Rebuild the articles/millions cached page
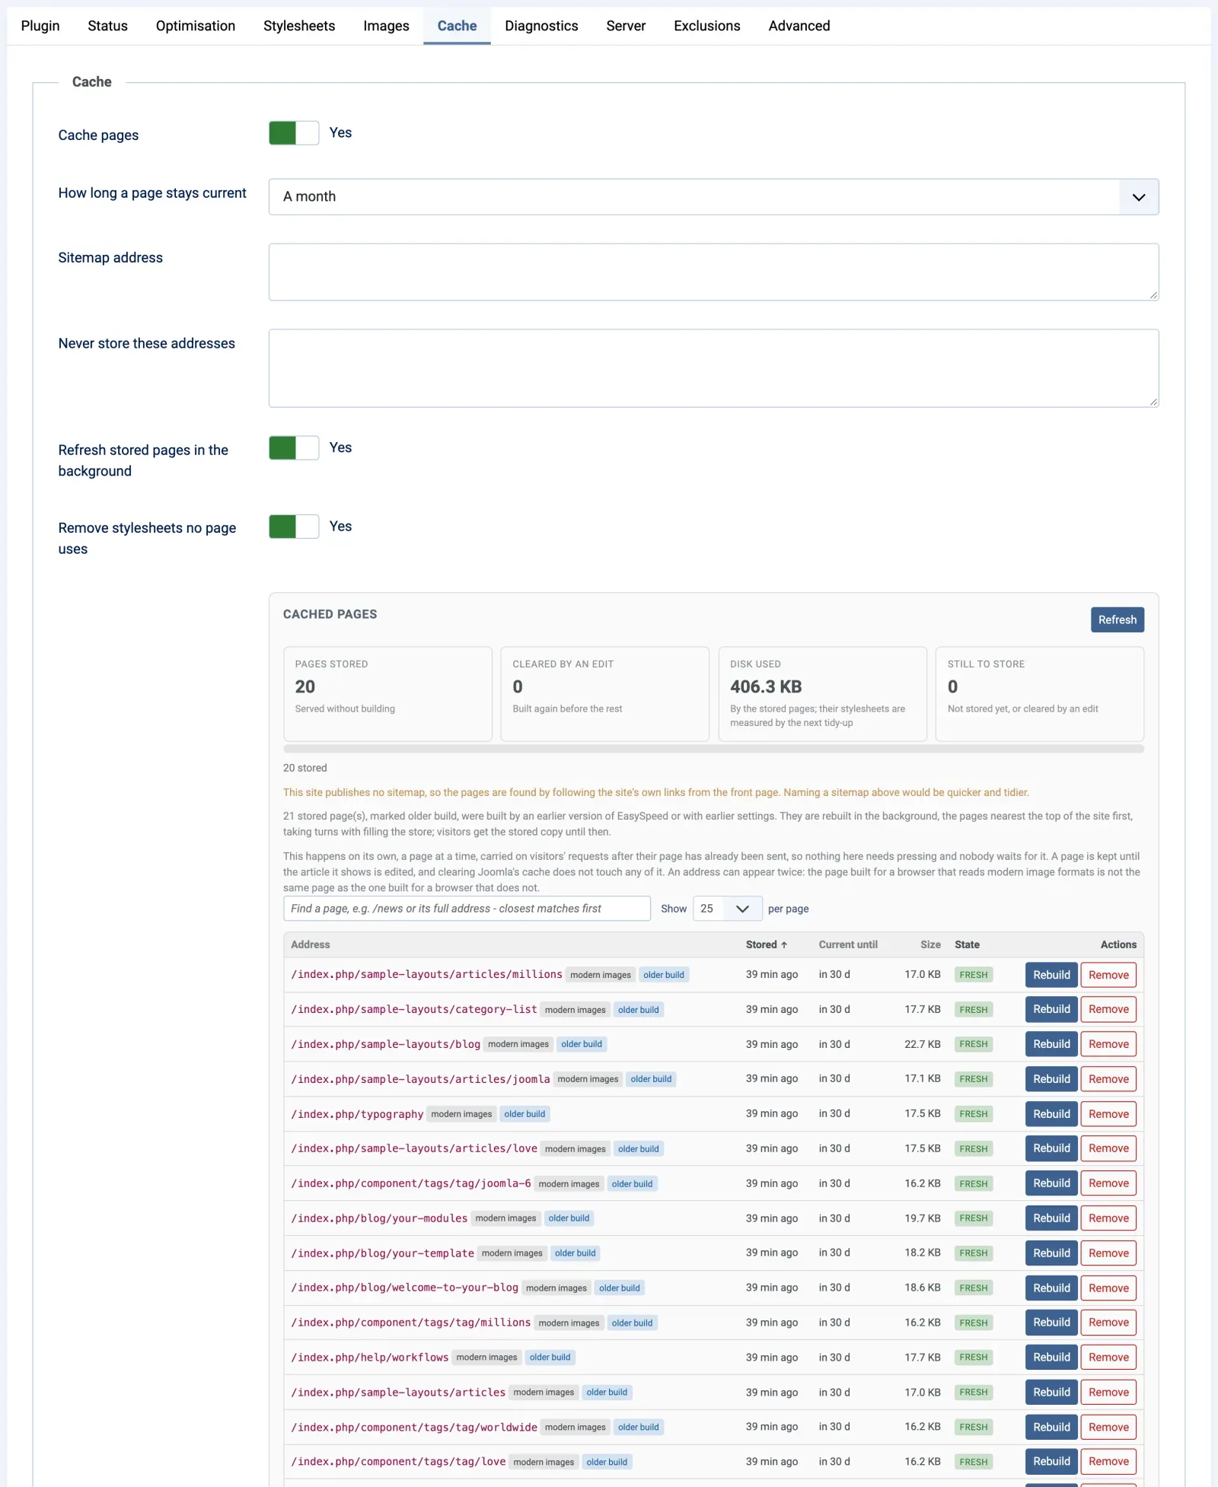Viewport: 1218px width, 1487px height. [x=1051, y=975]
